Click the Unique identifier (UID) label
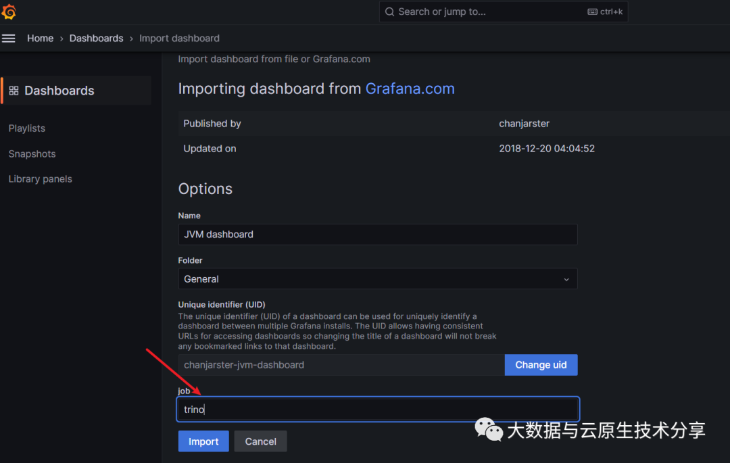The height and width of the screenshot is (463, 730). click(x=222, y=304)
